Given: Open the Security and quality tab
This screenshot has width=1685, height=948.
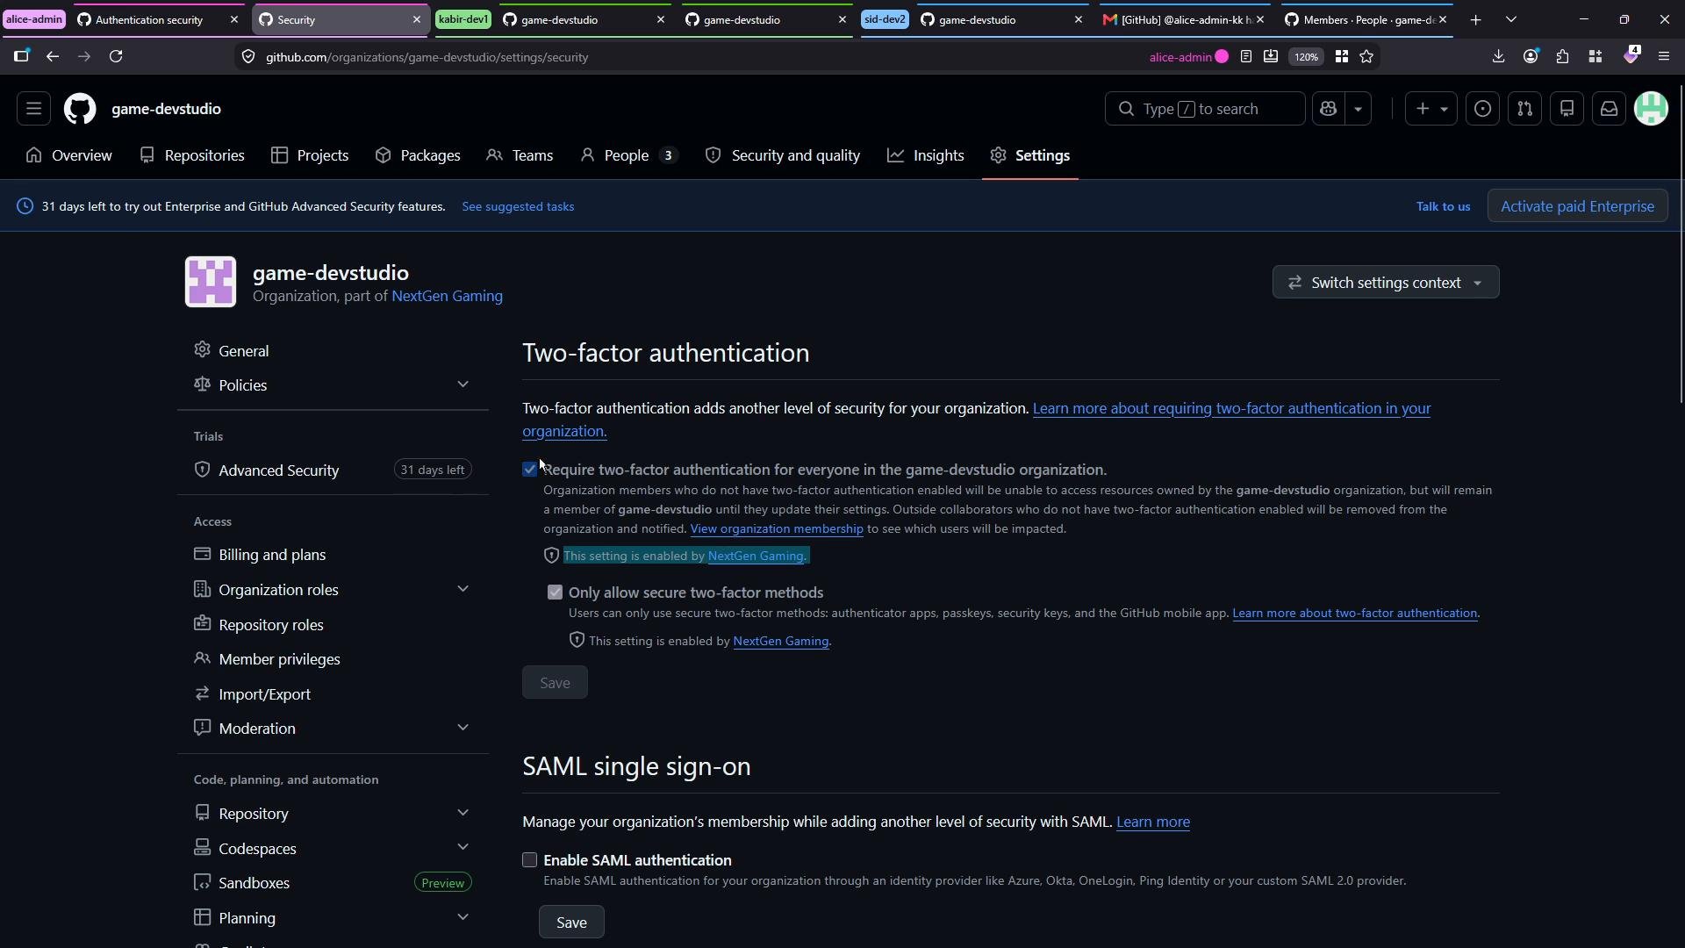Looking at the screenshot, I should (783, 155).
